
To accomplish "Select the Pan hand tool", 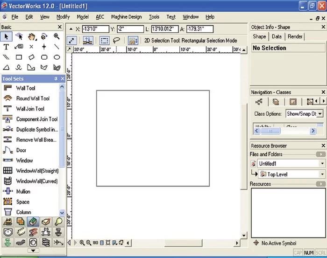I will pyautogui.click(x=32, y=36).
